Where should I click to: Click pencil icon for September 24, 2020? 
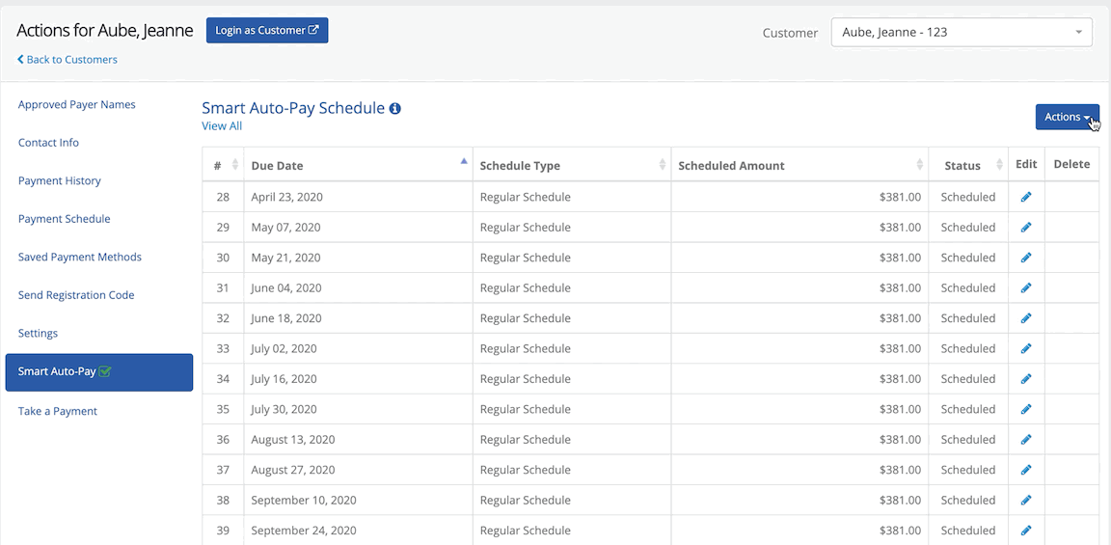pos(1026,531)
